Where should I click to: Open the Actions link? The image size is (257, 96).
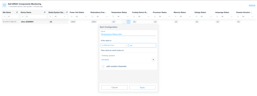(252, 5)
